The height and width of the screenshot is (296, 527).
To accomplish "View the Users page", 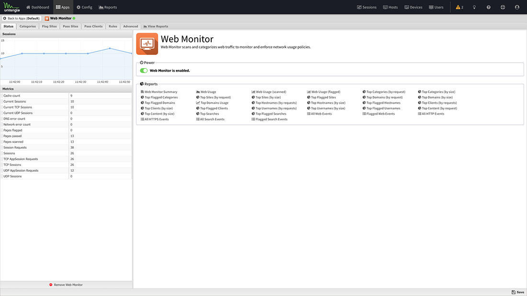I will pos(436,7).
